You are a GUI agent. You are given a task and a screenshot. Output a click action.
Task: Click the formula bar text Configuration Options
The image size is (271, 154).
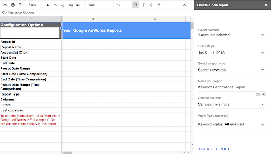pyautogui.click(x=18, y=12)
